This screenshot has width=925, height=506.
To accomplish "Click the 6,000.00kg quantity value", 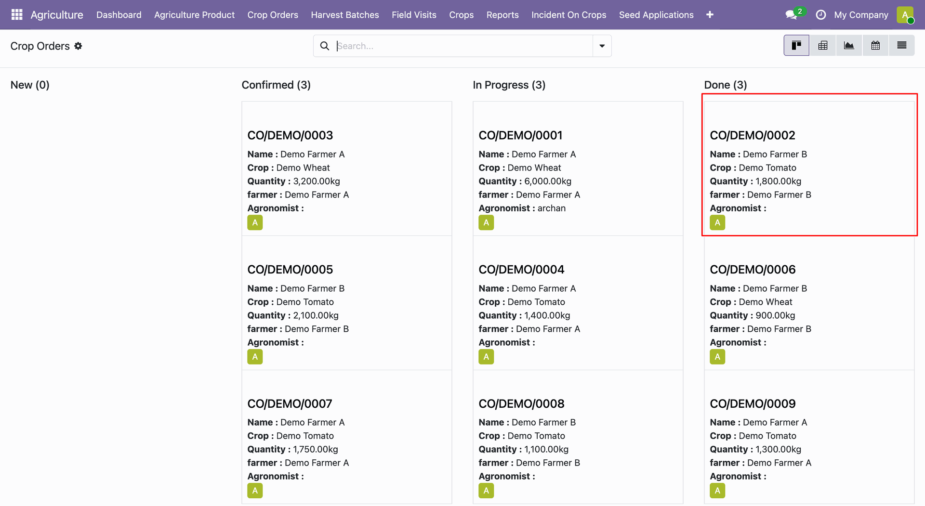I will [x=548, y=181].
